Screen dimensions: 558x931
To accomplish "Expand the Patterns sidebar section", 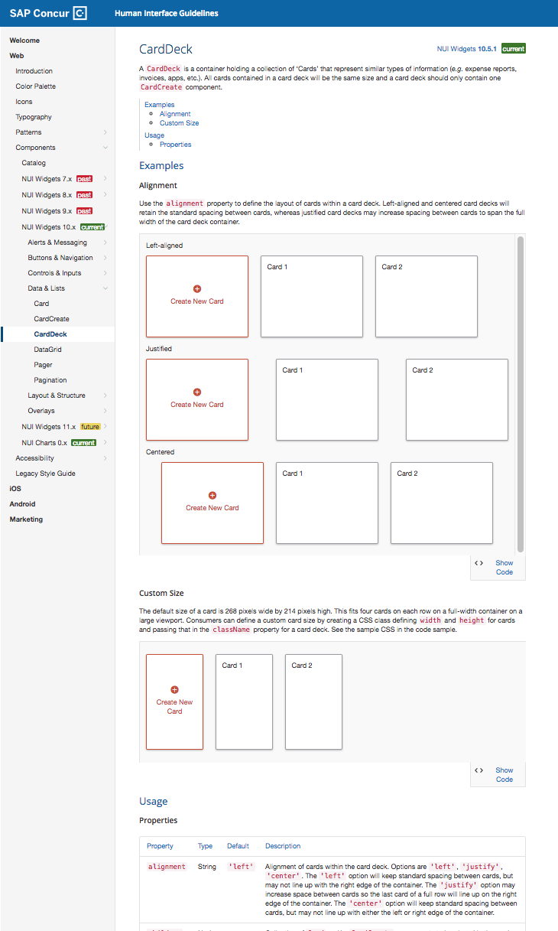I will 105,132.
